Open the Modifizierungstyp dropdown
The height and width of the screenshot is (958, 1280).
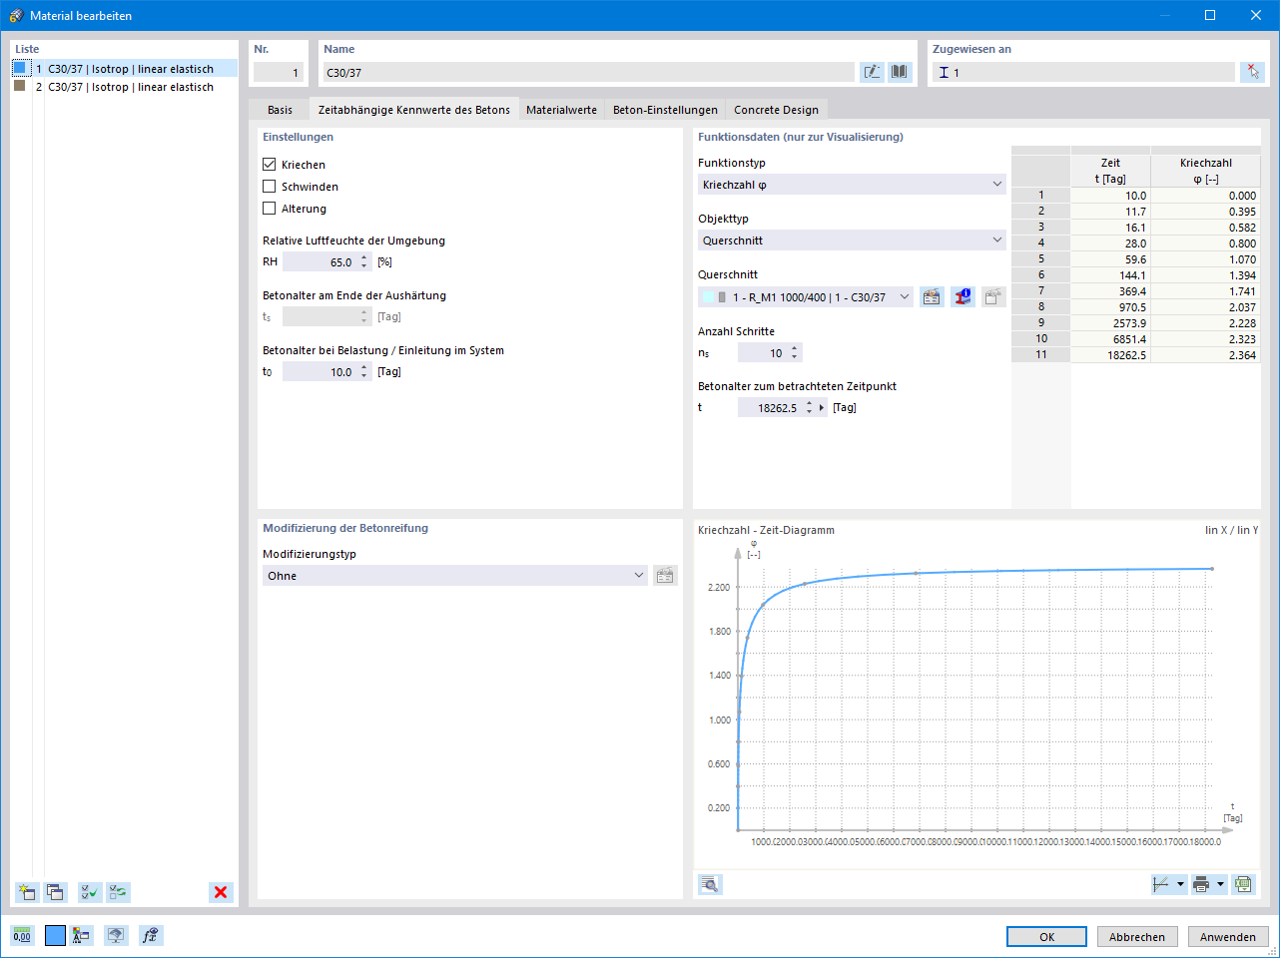[455, 576]
